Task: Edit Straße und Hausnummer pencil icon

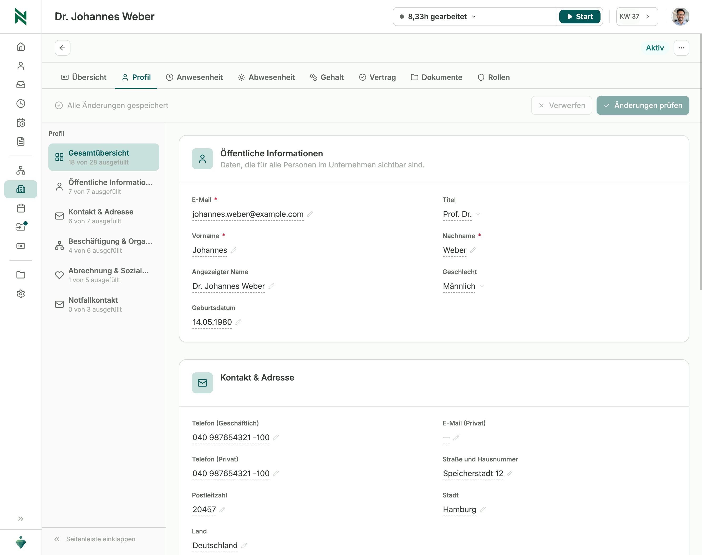Action: point(510,474)
